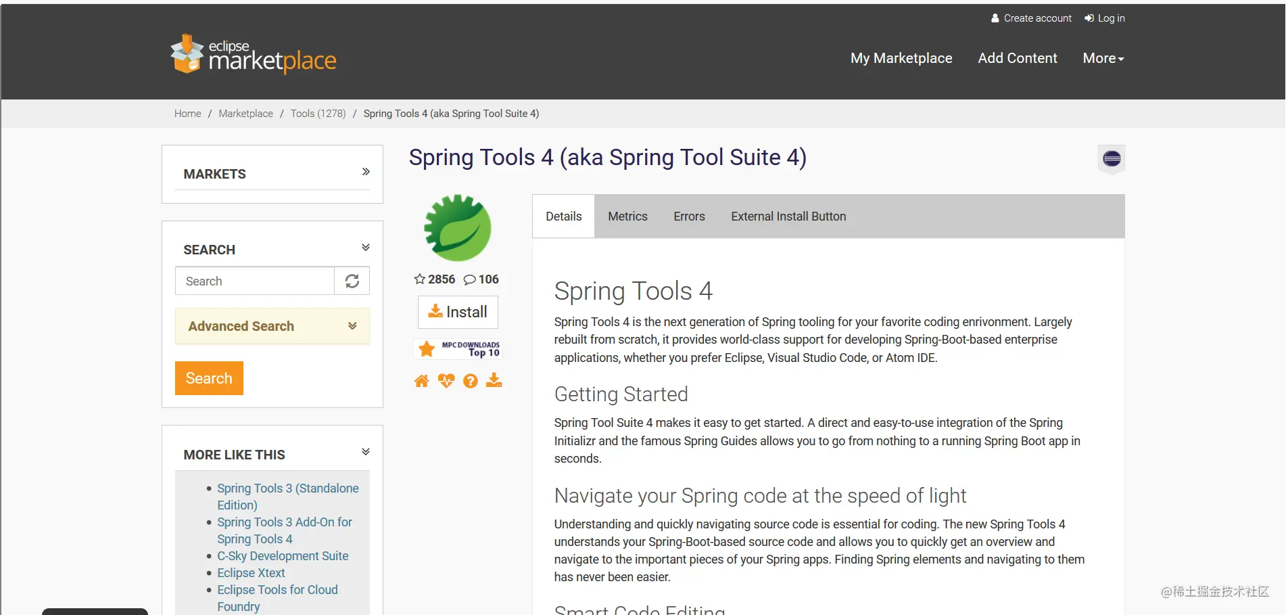The image size is (1286, 615).
Task: Open the Errors tab
Action: (x=689, y=217)
